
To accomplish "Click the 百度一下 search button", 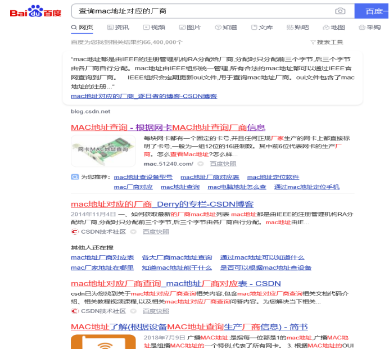I will pos(372,11).
